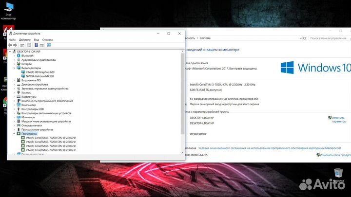This screenshot has width=351, height=197.
Task: Click the Дисковые устройства drive icon
Action: pyautogui.click(x=19, y=85)
